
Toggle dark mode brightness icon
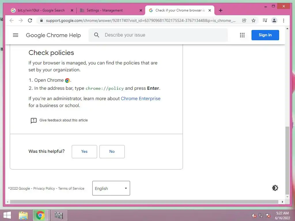tap(275, 188)
